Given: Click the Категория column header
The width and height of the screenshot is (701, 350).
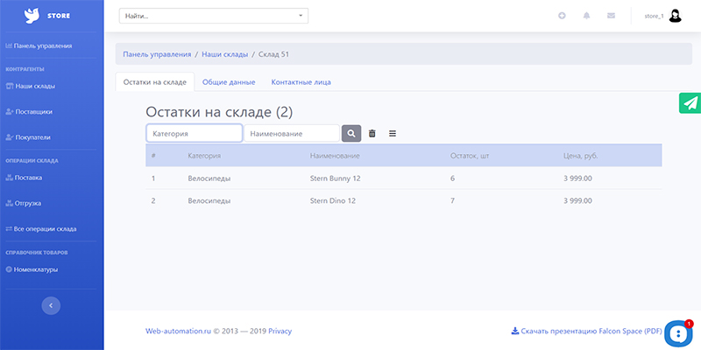Looking at the screenshot, I should point(204,156).
